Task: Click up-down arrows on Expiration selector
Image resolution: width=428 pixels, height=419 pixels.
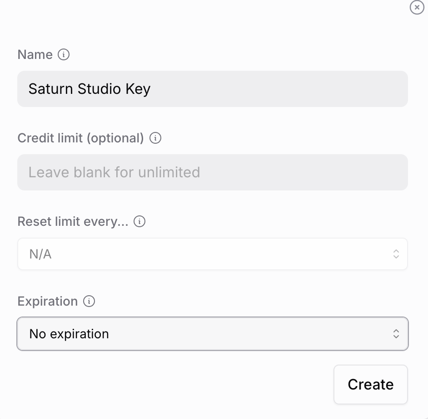Action: [x=396, y=334]
